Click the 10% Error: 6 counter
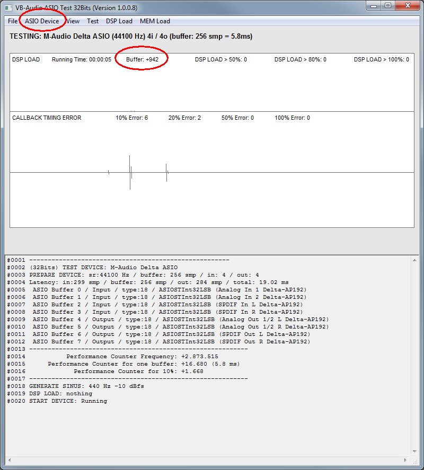The width and height of the screenshot is (424, 470). click(x=131, y=118)
